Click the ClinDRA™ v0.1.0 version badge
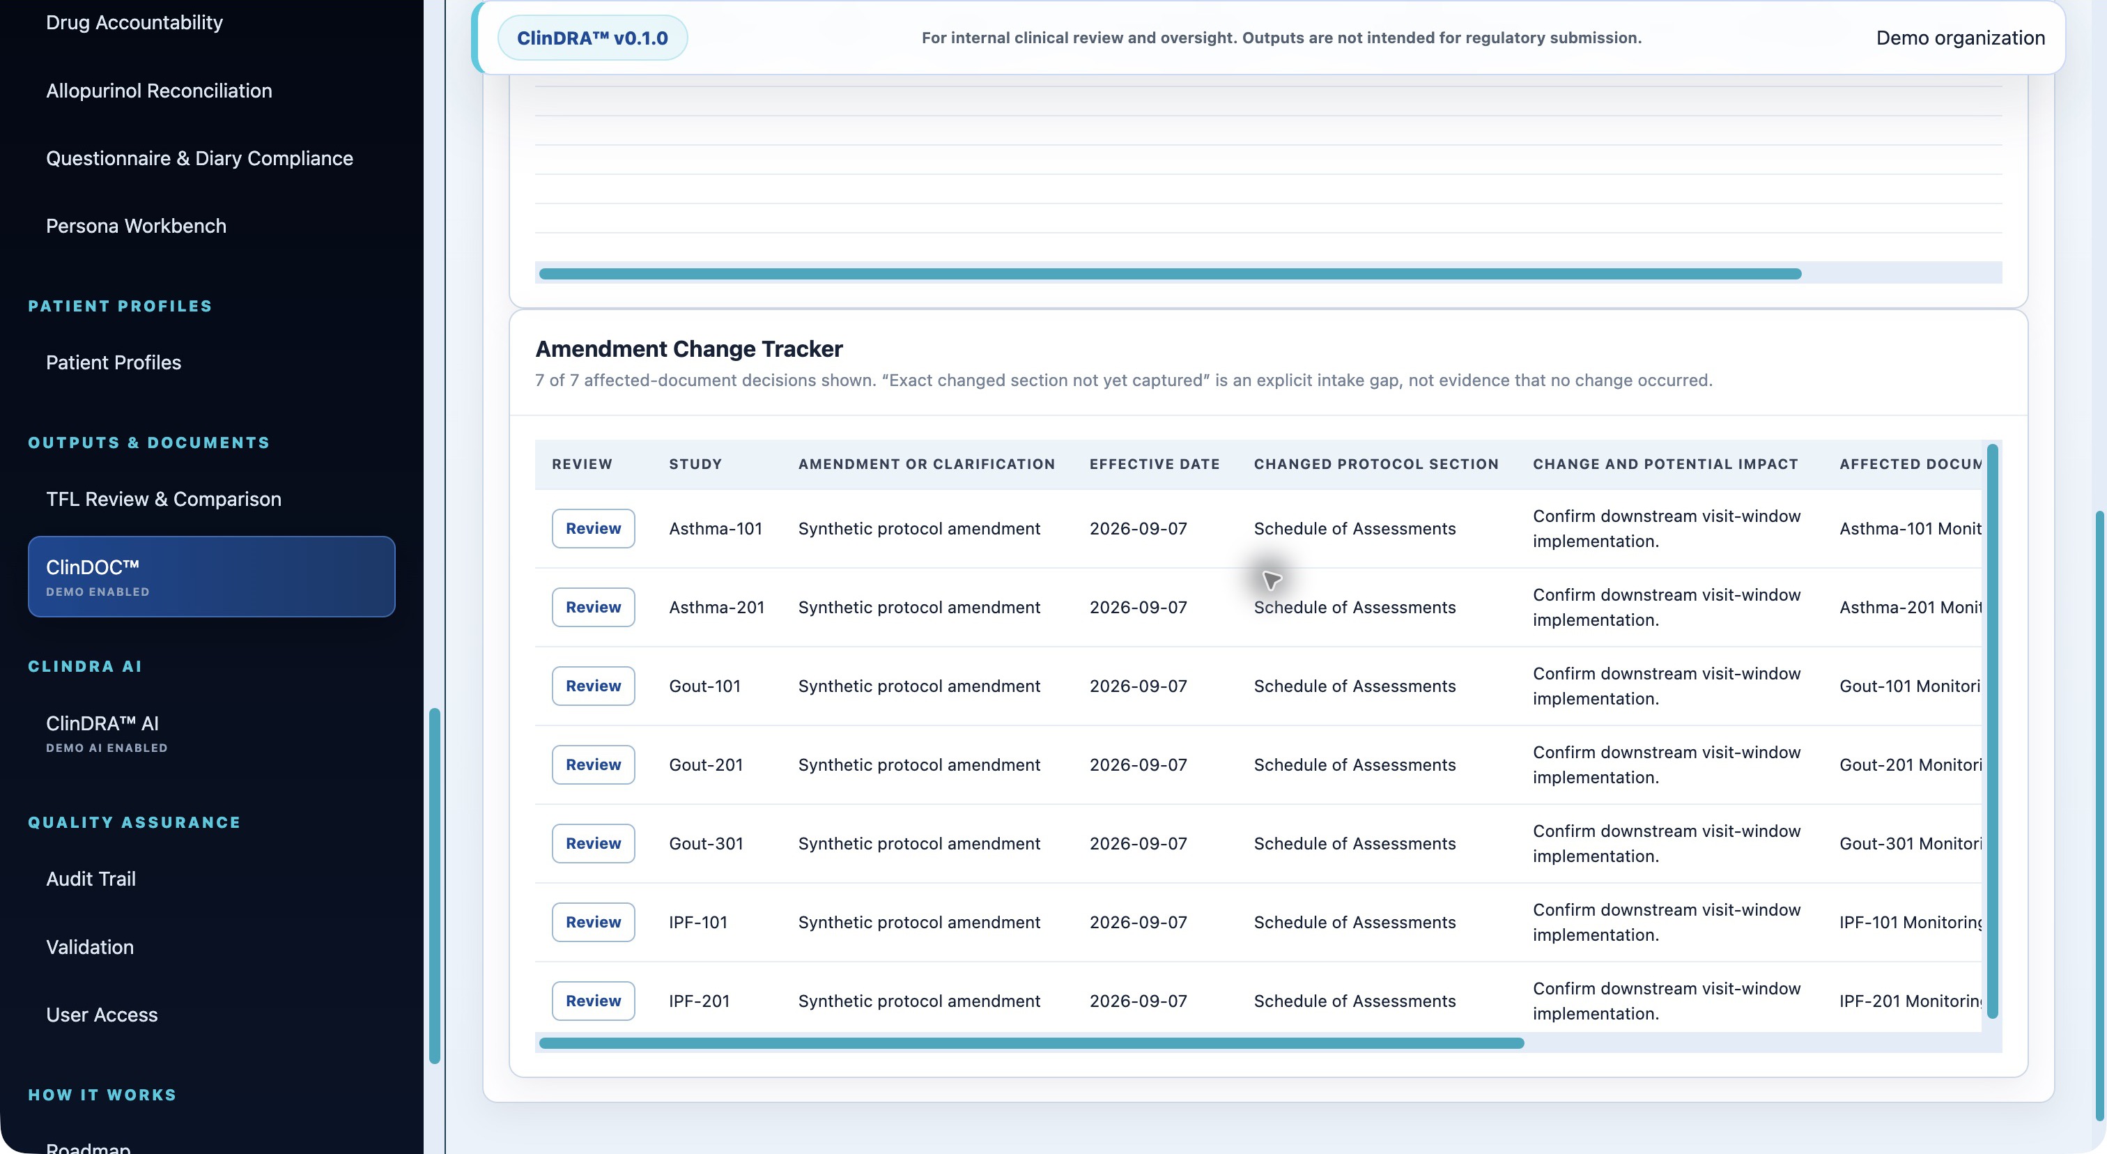The width and height of the screenshot is (2107, 1154). pos(592,38)
